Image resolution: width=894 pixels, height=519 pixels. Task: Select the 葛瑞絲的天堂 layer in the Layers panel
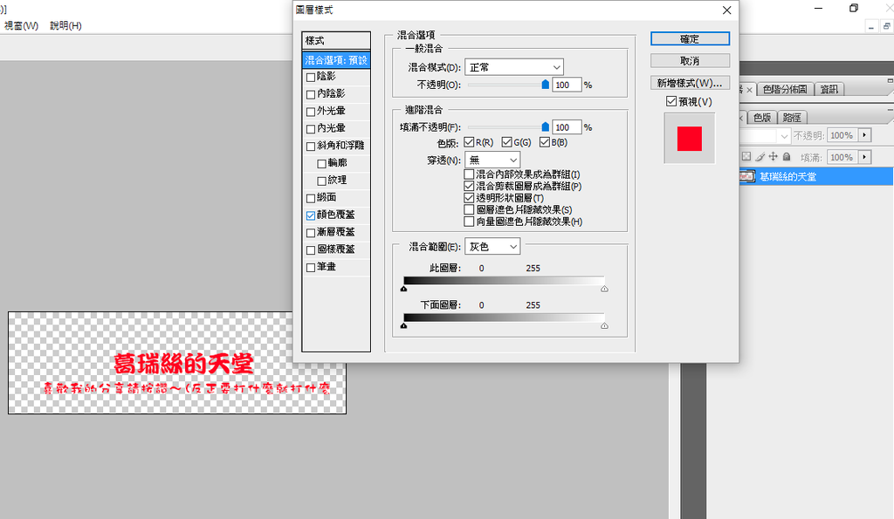point(803,175)
